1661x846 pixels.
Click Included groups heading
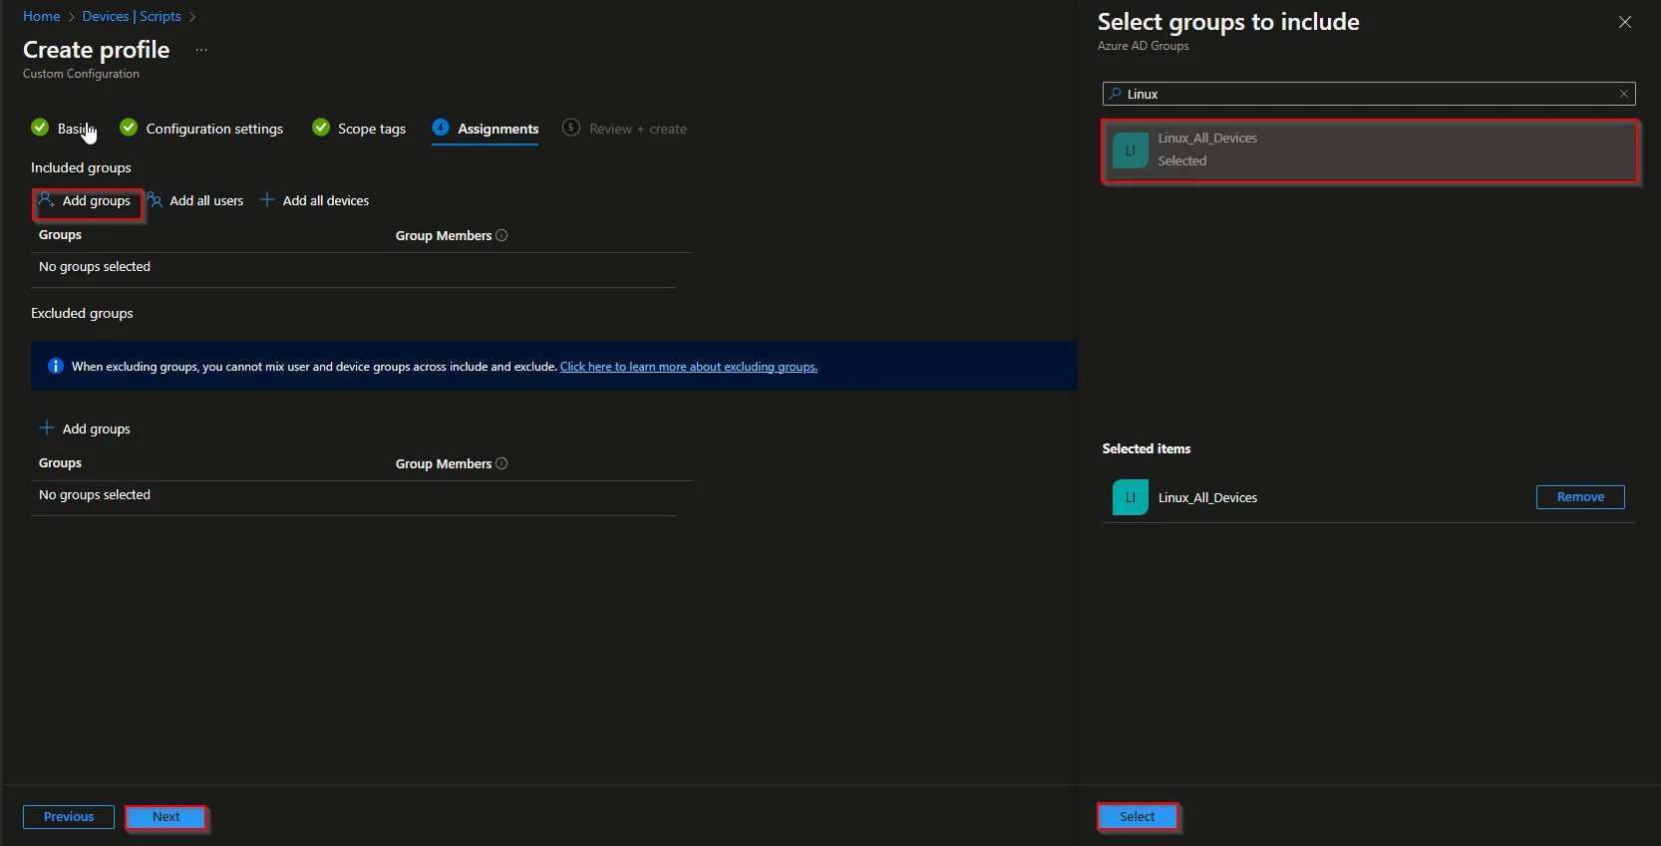pyautogui.click(x=81, y=167)
